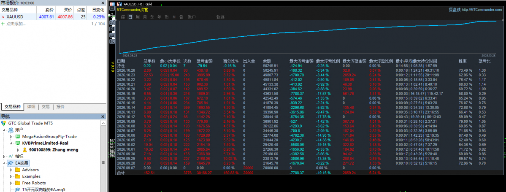Screen dimensions: 506x192
Task: Collapse the EA交易 tree node
Action: [4, 163]
